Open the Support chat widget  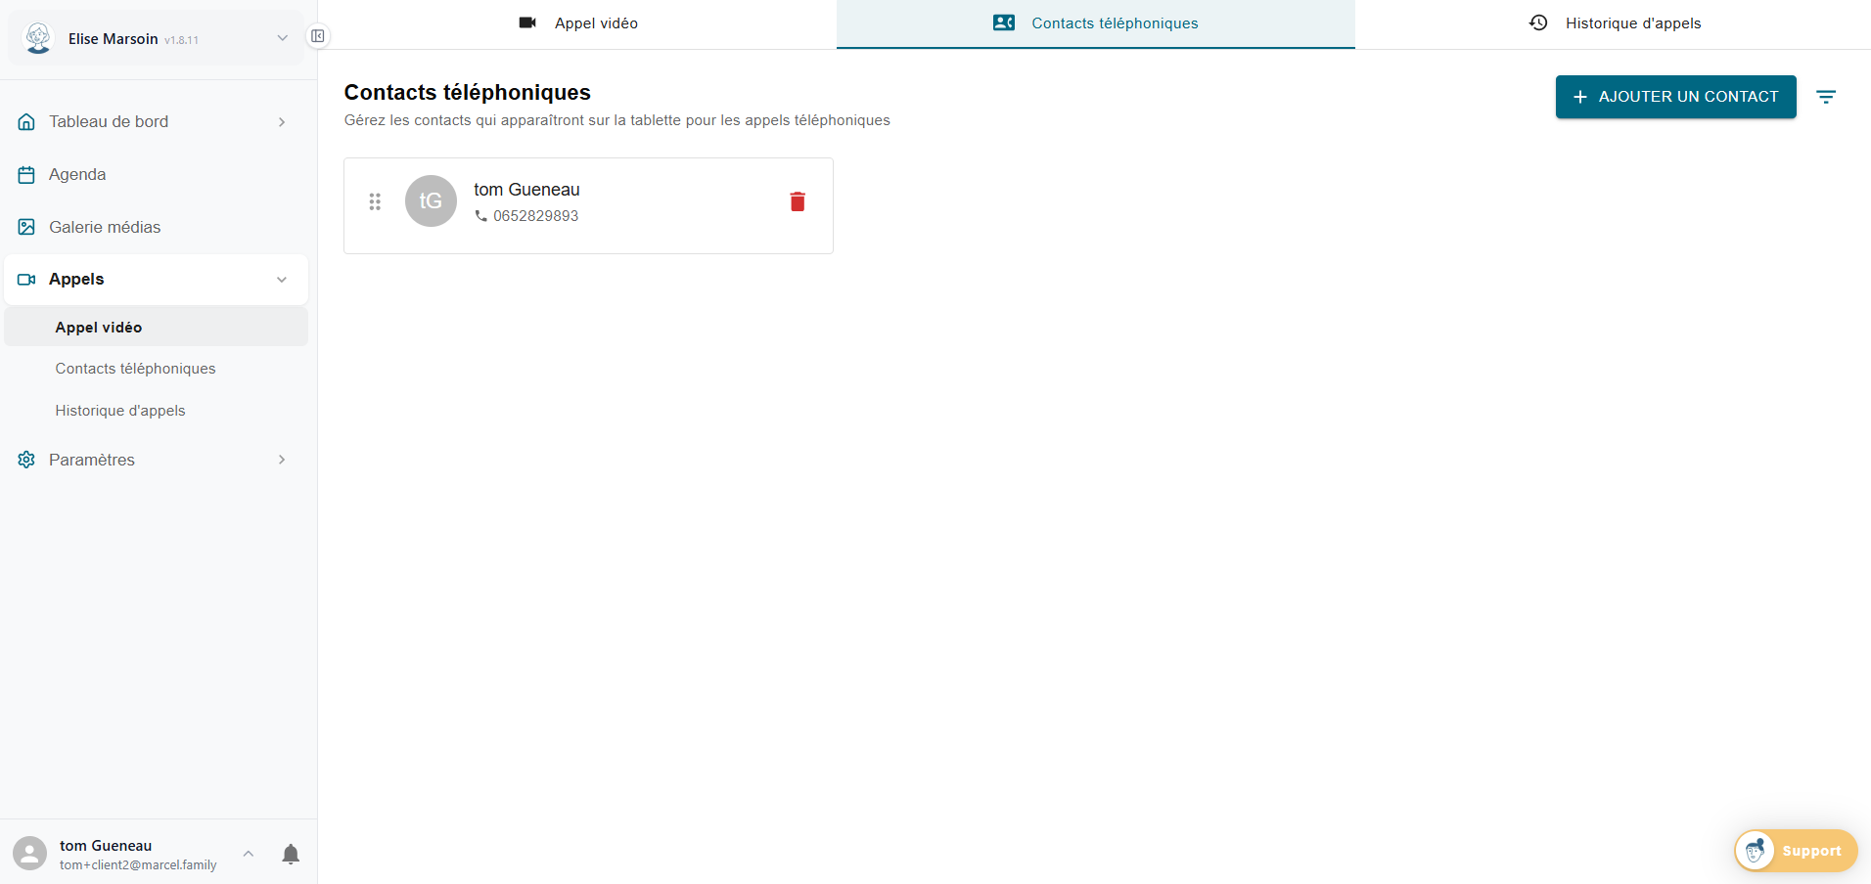pos(1796,851)
